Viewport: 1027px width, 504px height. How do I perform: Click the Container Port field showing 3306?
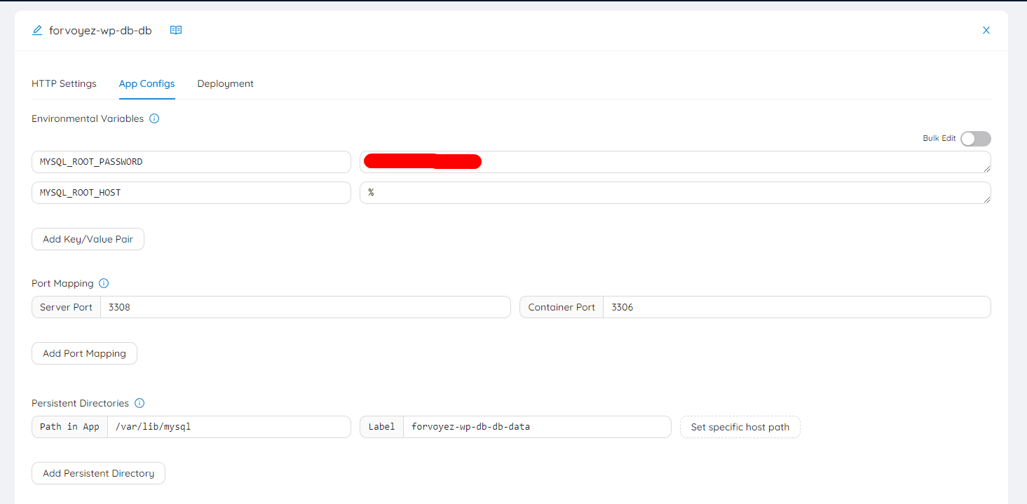tap(797, 307)
